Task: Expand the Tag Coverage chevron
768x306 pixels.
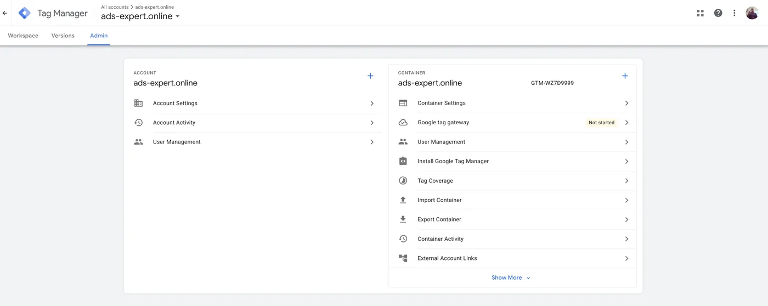Action: tap(626, 181)
